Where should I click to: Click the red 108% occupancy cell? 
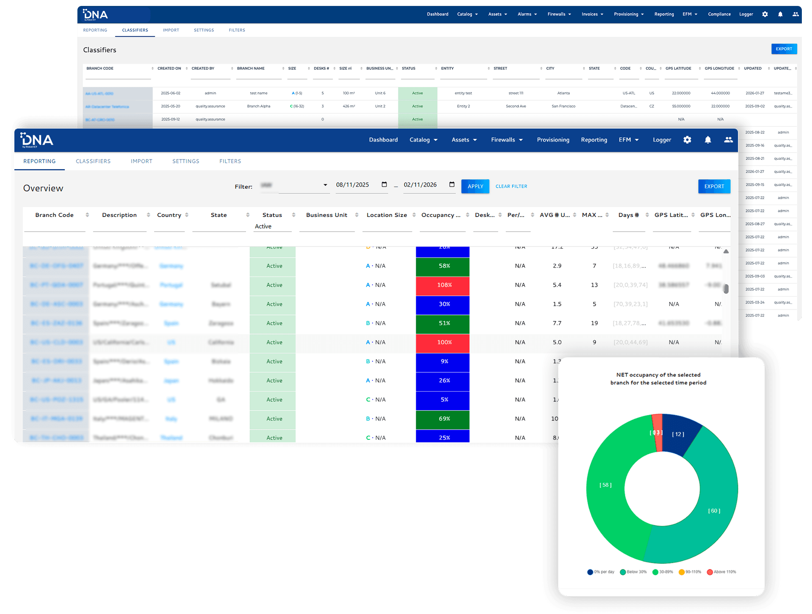tap(443, 285)
